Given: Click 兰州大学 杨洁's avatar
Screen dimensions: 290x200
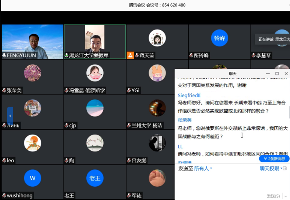Looking at the screenshot, I should click(157, 108).
